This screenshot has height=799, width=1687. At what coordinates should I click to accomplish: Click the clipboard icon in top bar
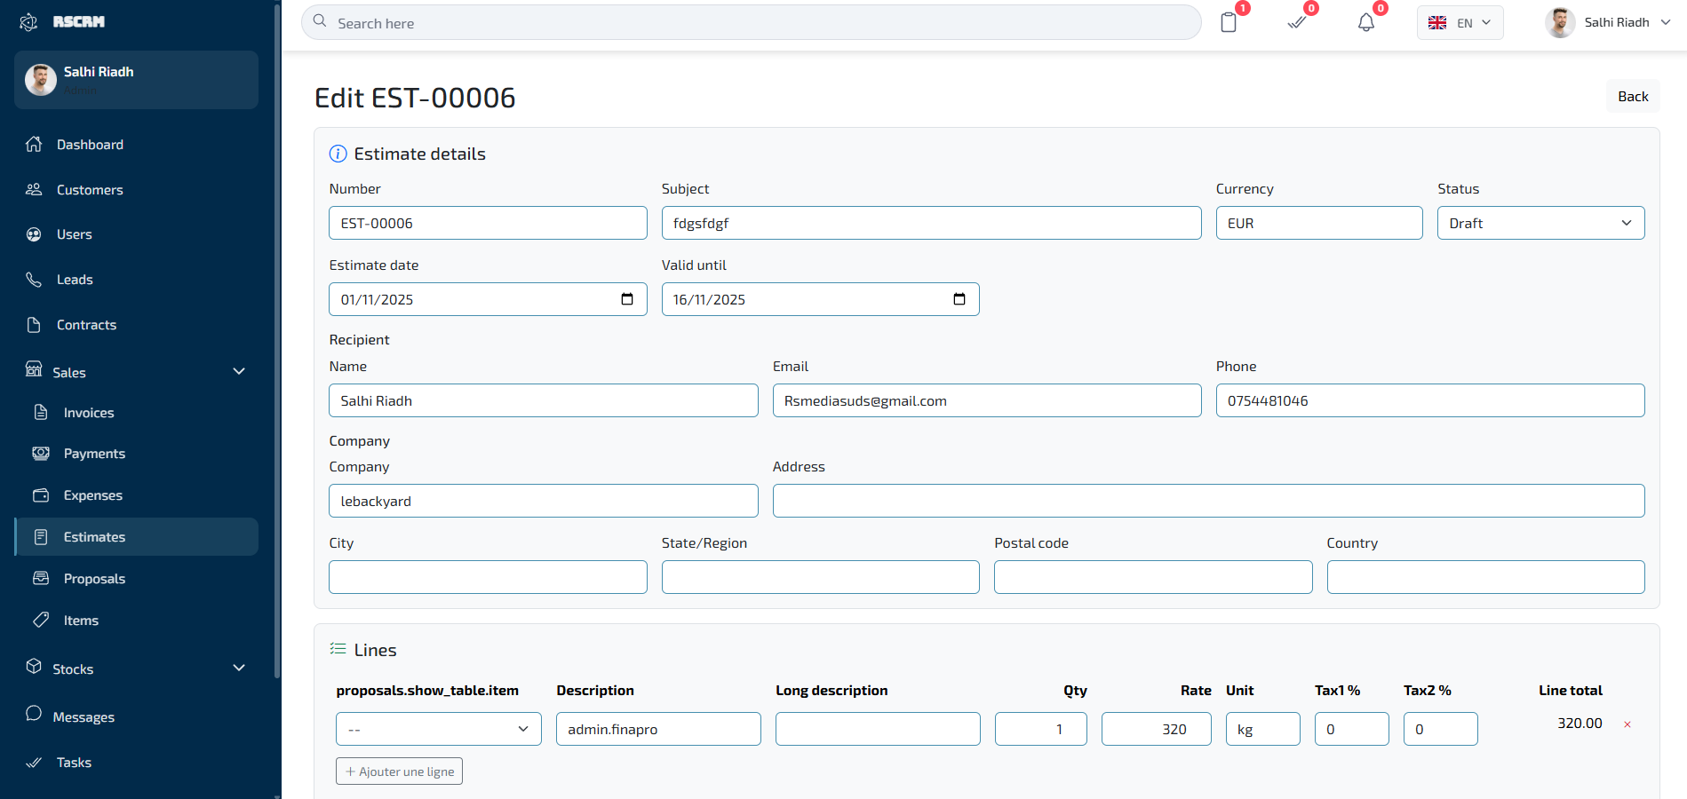1229,23
